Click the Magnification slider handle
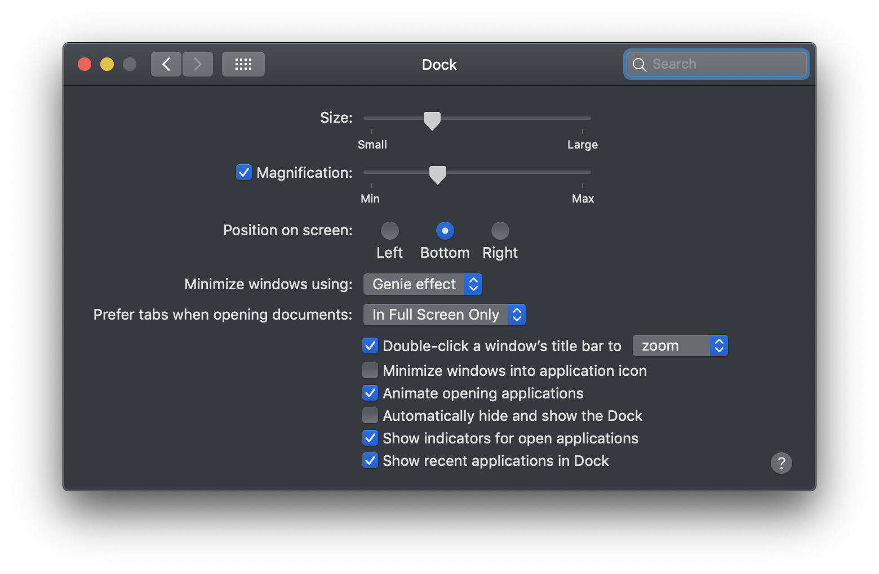This screenshot has height=574, width=879. click(x=437, y=174)
